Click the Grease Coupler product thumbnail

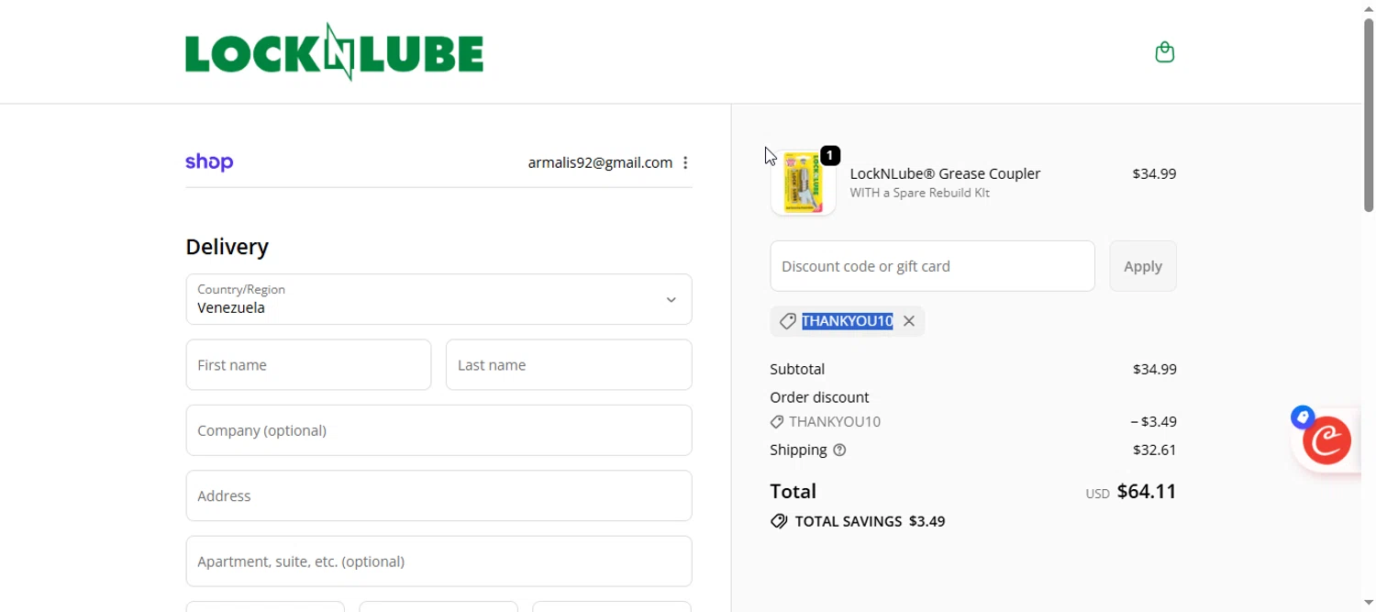click(803, 184)
